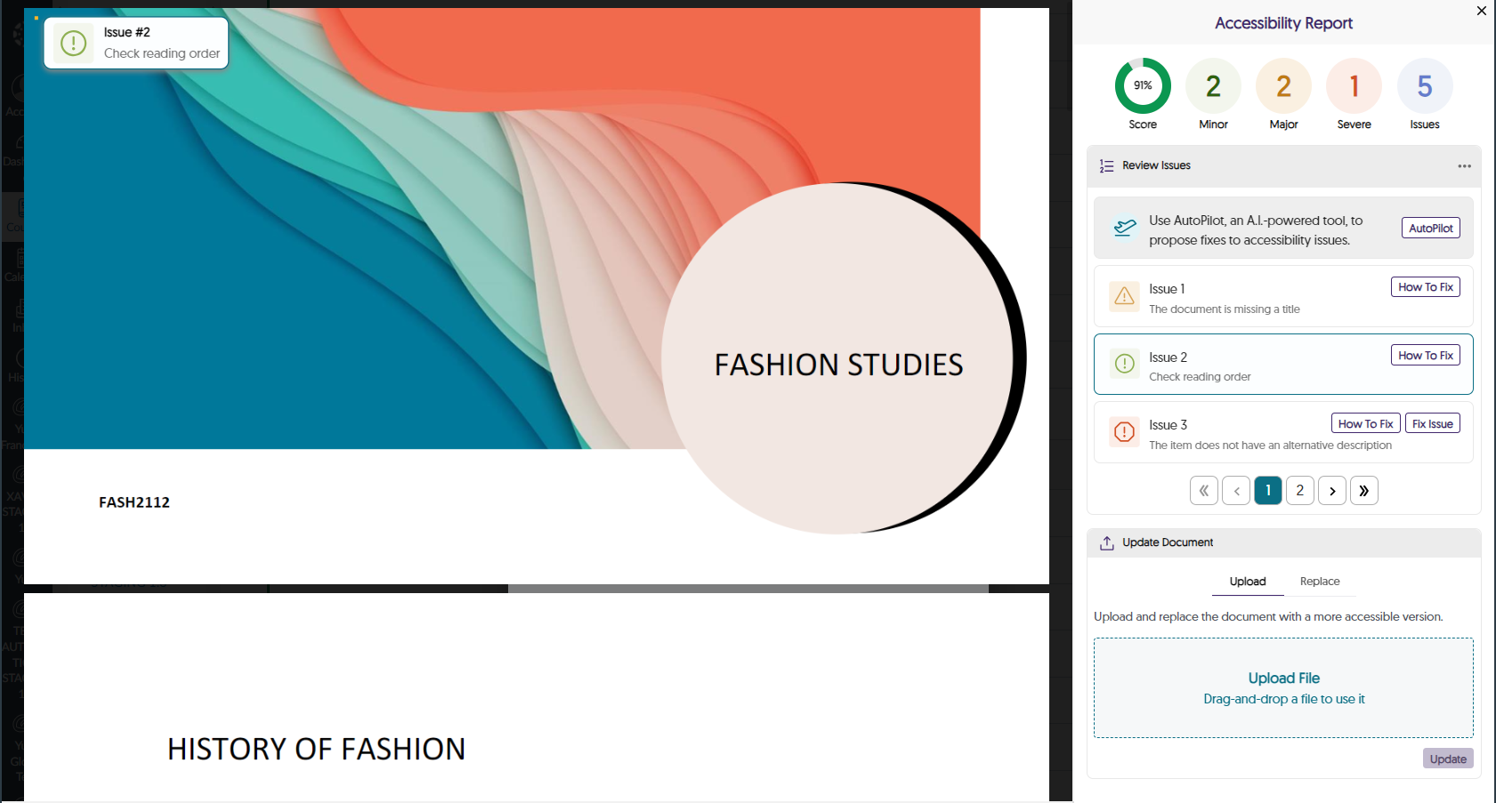Viewport: 1496px width, 803px height.
Task: Click the Update Document upload icon
Action: pyautogui.click(x=1106, y=543)
